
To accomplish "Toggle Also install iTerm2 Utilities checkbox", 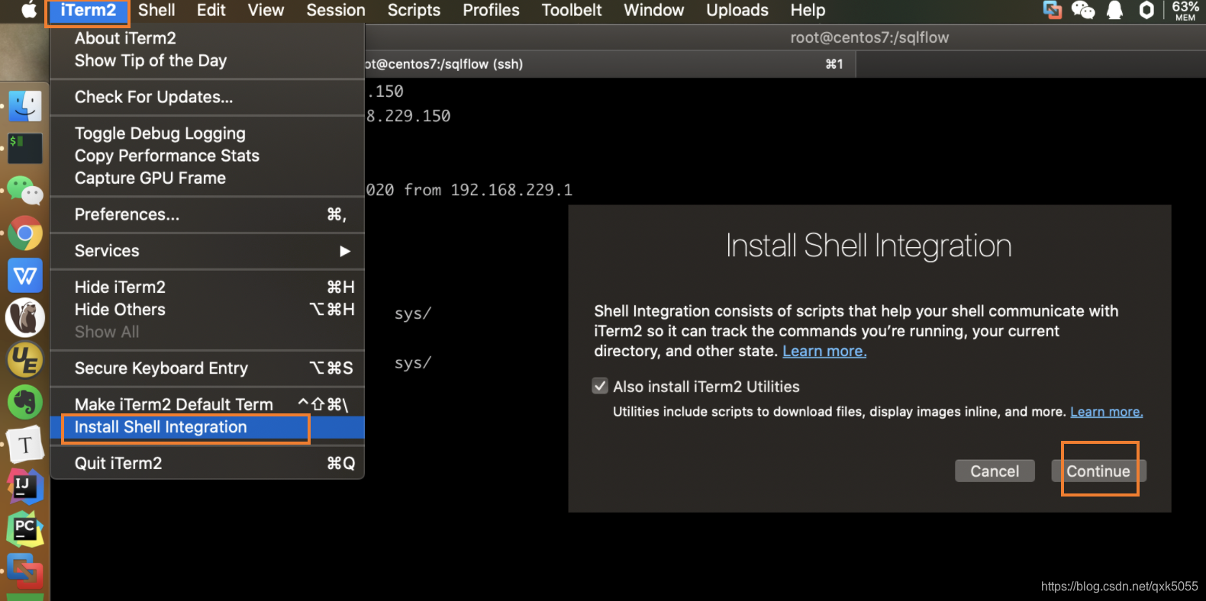I will coord(601,386).
